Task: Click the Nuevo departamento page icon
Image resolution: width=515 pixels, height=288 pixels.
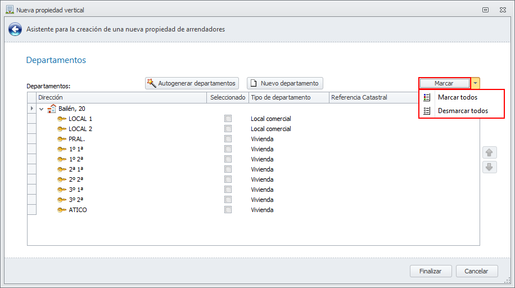Action: [254, 83]
